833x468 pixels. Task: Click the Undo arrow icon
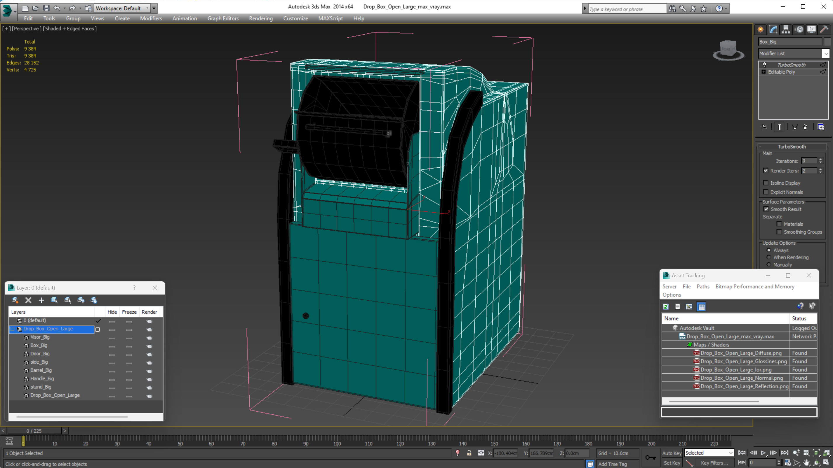pos(57,8)
